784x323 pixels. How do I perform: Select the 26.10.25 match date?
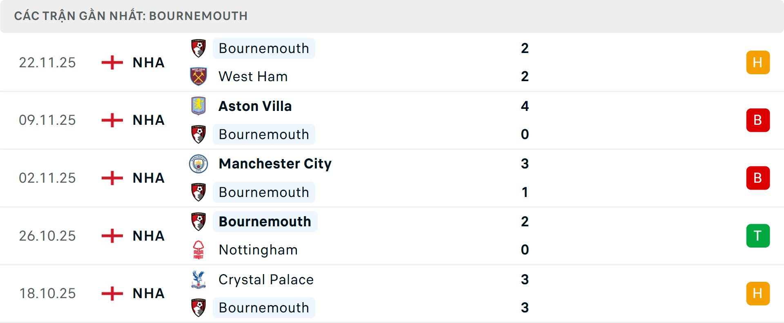pyautogui.click(x=47, y=236)
